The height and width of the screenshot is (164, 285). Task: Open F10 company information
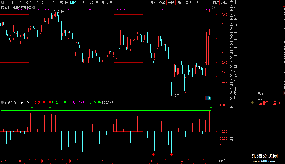197,2
